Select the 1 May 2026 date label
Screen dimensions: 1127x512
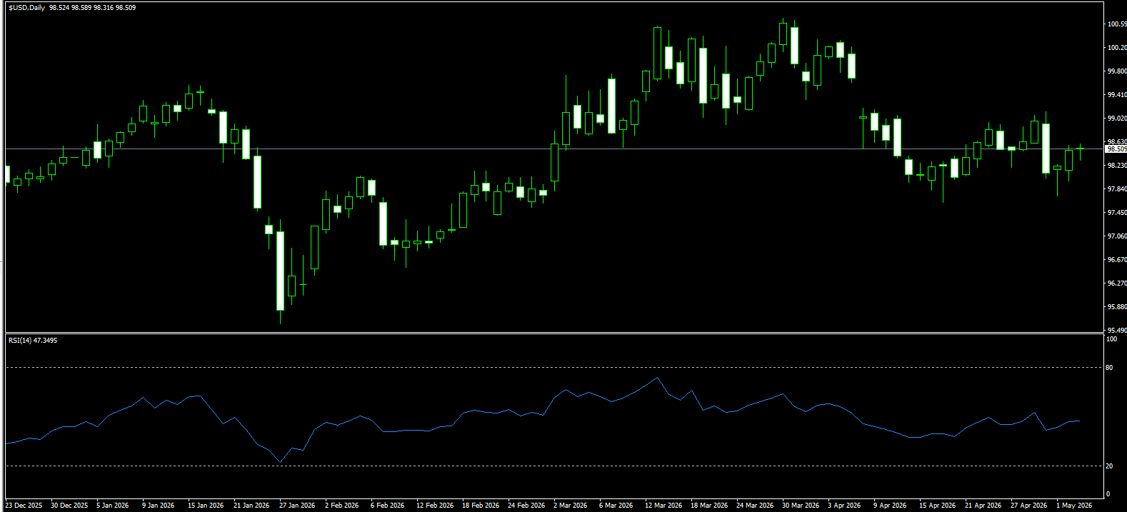click(1074, 506)
